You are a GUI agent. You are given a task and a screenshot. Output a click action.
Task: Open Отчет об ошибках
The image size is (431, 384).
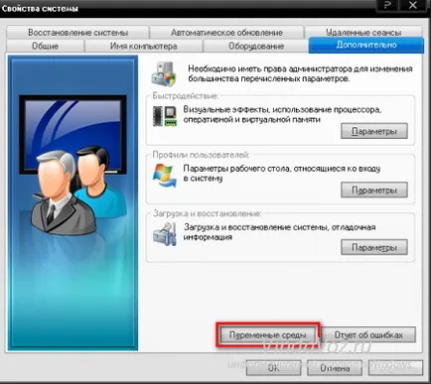pyautogui.click(x=368, y=334)
